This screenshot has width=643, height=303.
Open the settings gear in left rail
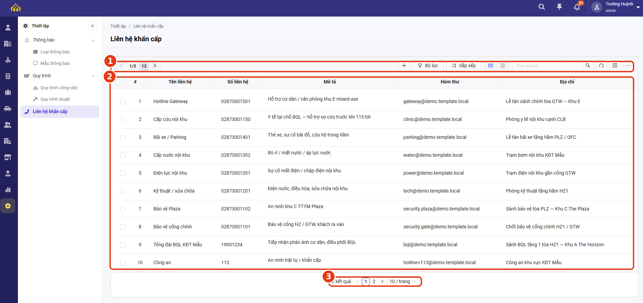[8, 206]
